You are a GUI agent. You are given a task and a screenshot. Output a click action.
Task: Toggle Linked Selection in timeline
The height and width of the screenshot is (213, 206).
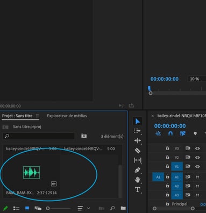[182, 133]
